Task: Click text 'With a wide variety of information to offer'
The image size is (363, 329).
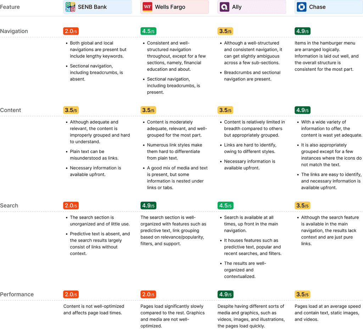Action: pyautogui.click(x=331, y=128)
